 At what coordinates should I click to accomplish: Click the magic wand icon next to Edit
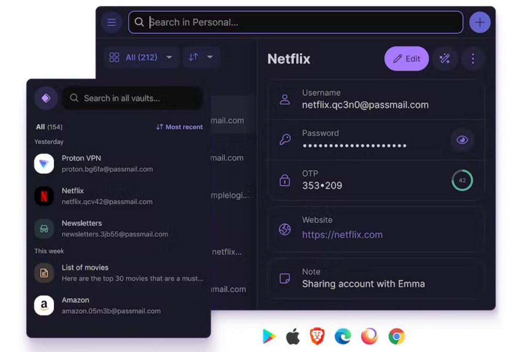[444, 59]
